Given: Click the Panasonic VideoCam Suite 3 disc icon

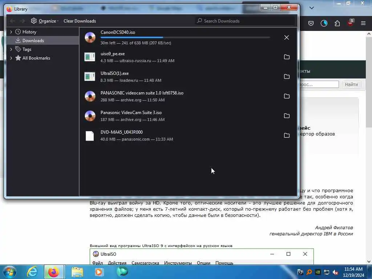Looking at the screenshot, I should (x=90, y=116).
